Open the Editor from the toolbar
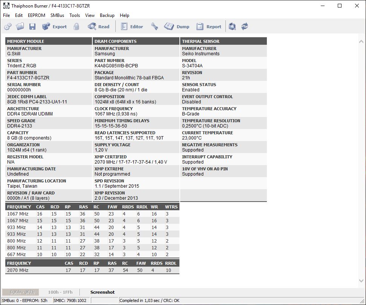The image size is (366, 305). point(132,27)
